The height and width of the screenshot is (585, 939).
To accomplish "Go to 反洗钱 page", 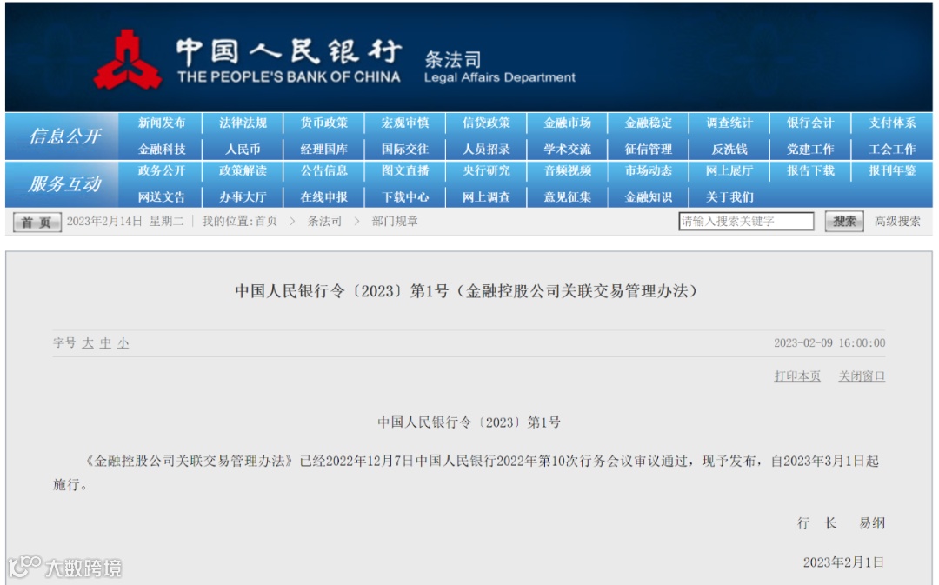I will 729,150.
